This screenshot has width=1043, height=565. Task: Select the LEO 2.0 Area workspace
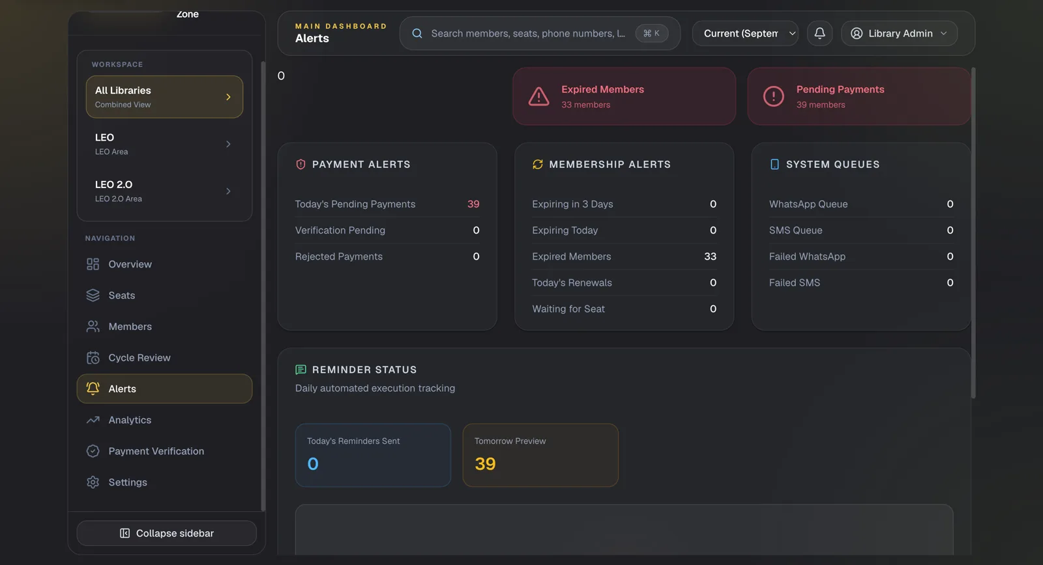(x=164, y=191)
